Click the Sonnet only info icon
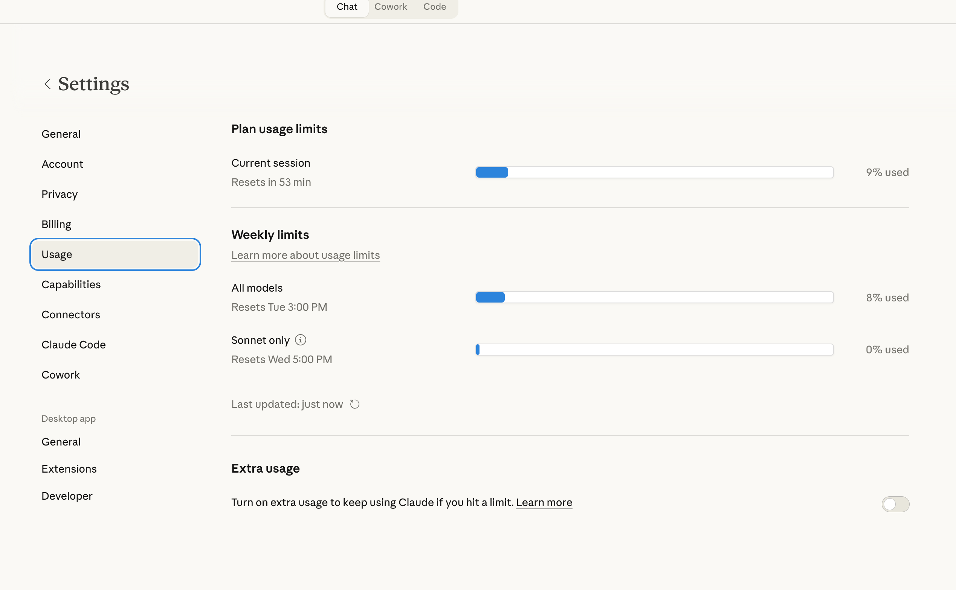This screenshot has width=956, height=590. (x=300, y=340)
